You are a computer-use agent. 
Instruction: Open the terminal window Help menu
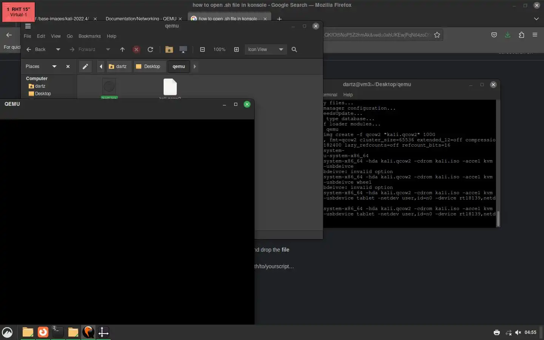click(348, 95)
